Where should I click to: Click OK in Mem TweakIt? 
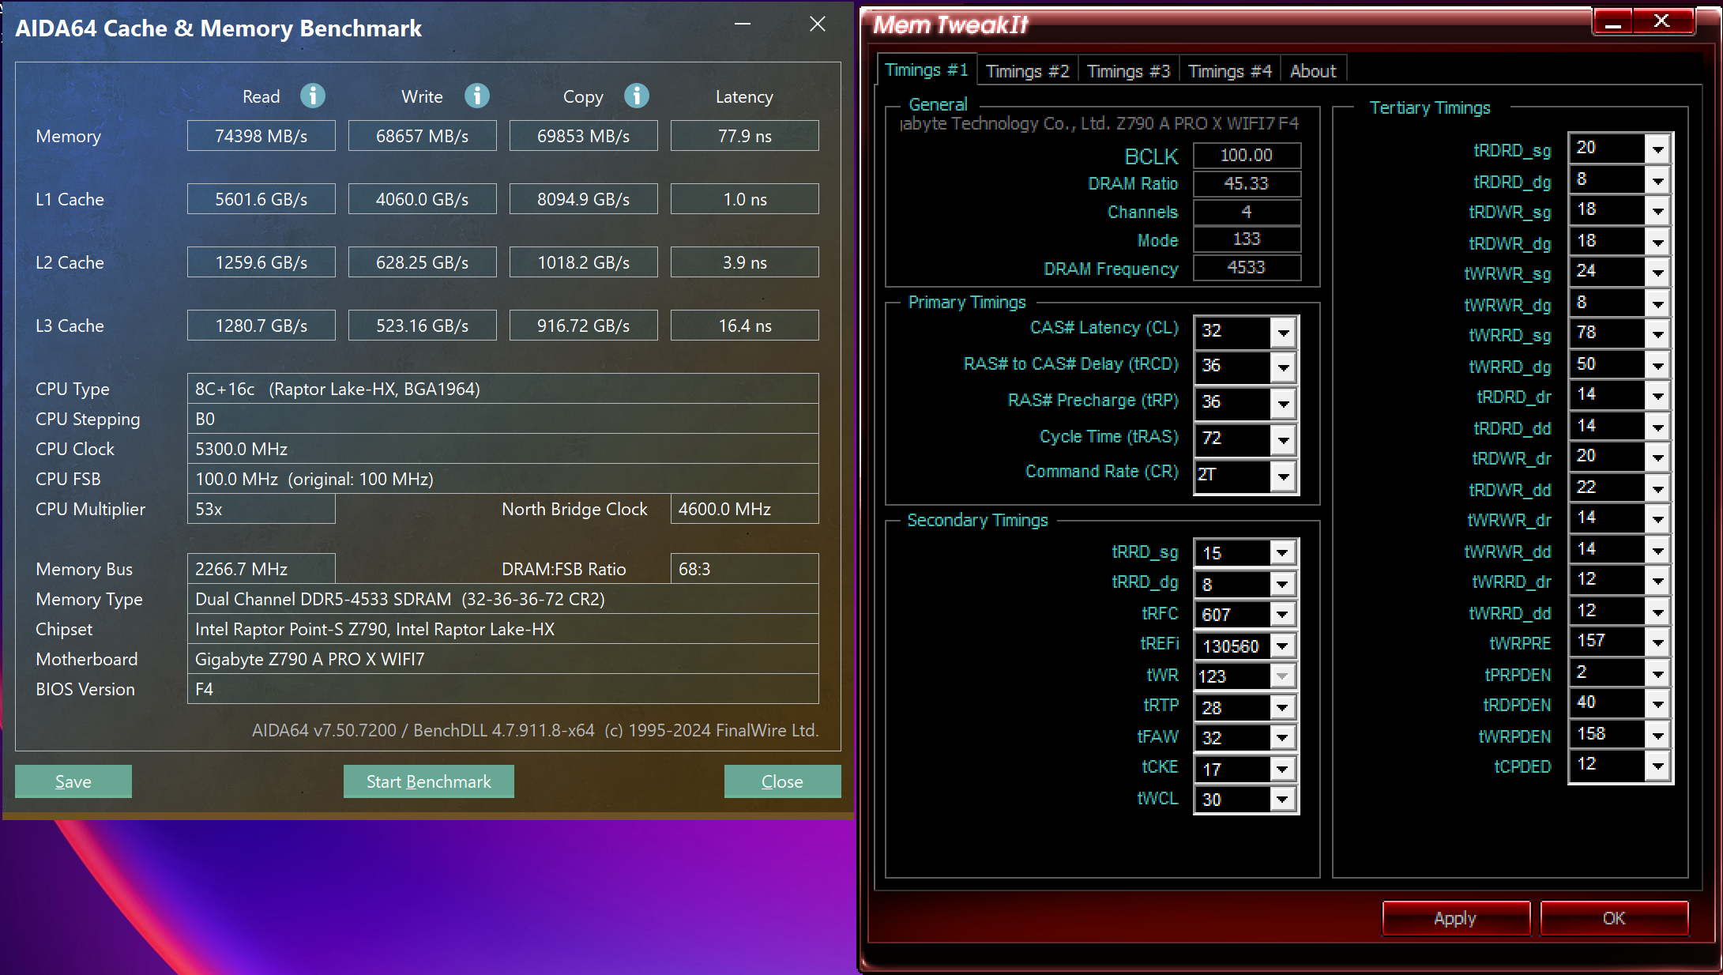tap(1614, 918)
